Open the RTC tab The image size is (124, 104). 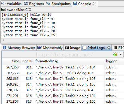(118, 48)
